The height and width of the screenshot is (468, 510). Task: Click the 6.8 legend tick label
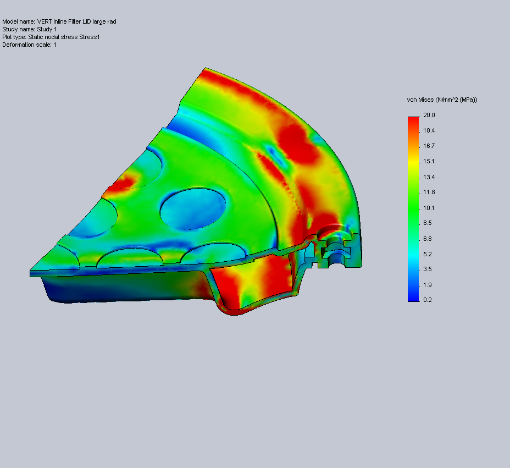pyautogui.click(x=427, y=238)
